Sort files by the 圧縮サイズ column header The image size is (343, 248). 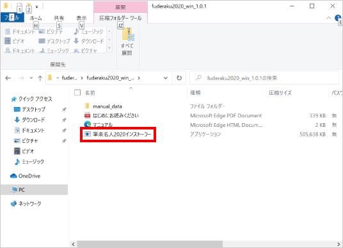pyautogui.click(x=280, y=93)
